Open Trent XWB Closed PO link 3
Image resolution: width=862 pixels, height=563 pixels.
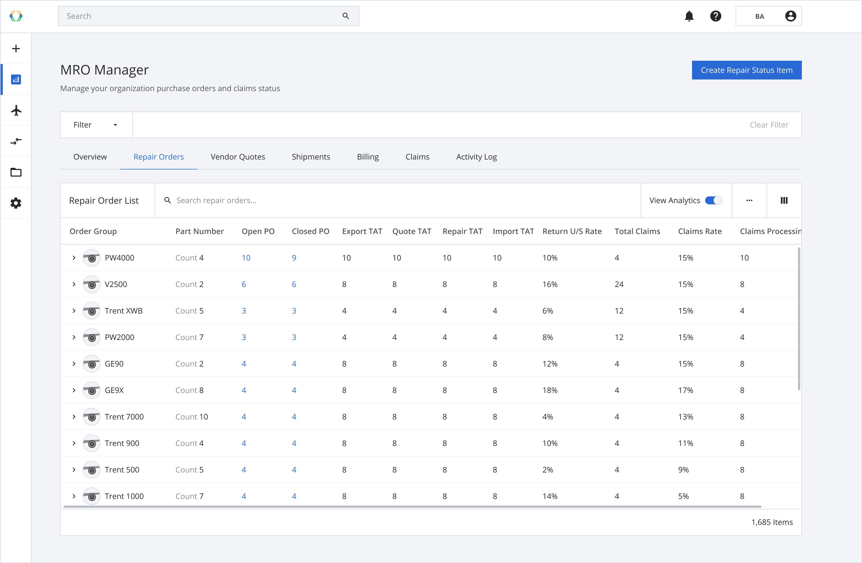click(x=294, y=311)
